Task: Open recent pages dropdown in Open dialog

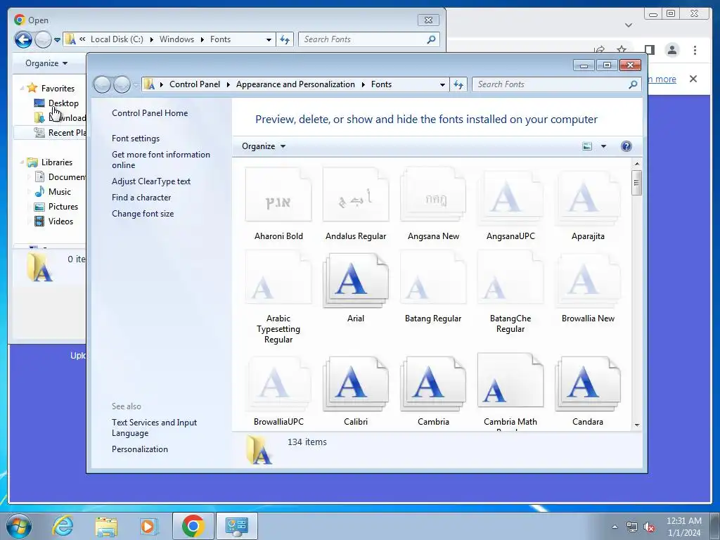Action: pyautogui.click(x=57, y=39)
